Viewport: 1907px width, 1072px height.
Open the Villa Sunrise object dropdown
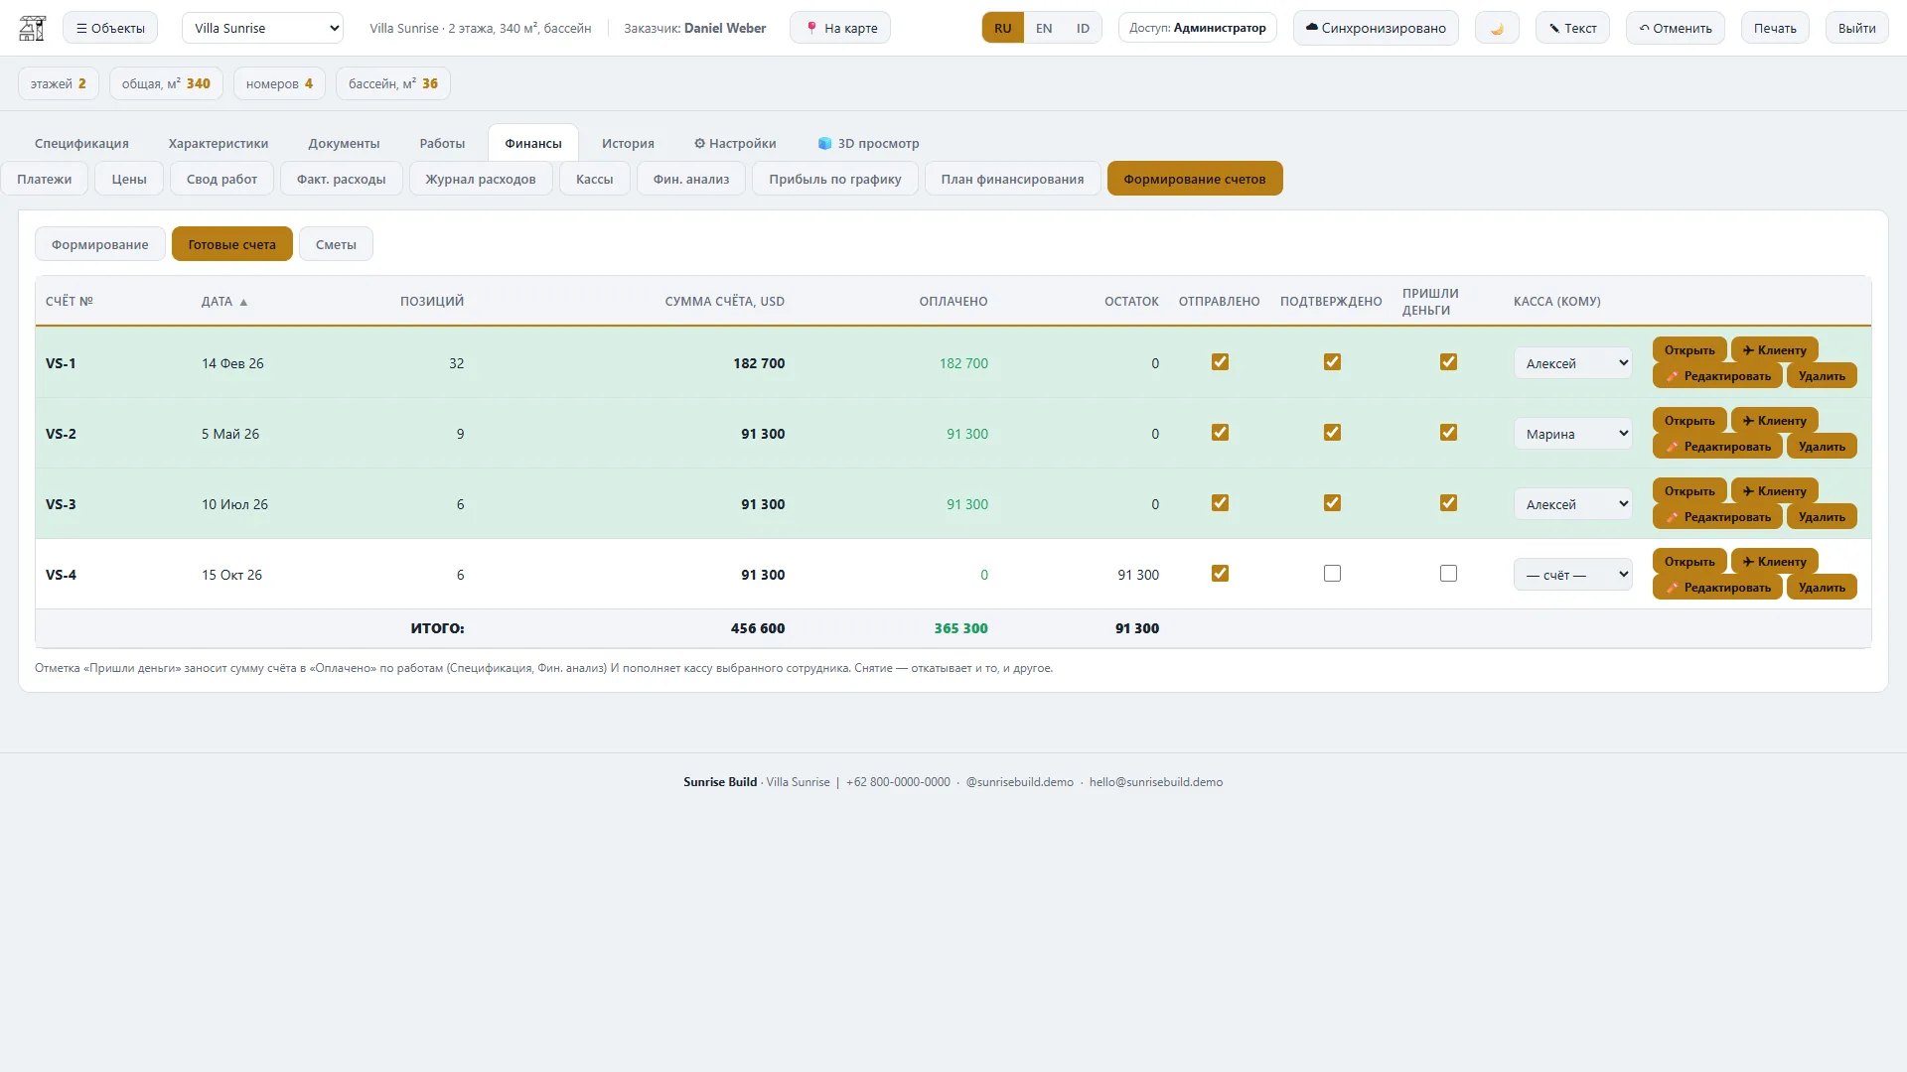click(x=262, y=28)
